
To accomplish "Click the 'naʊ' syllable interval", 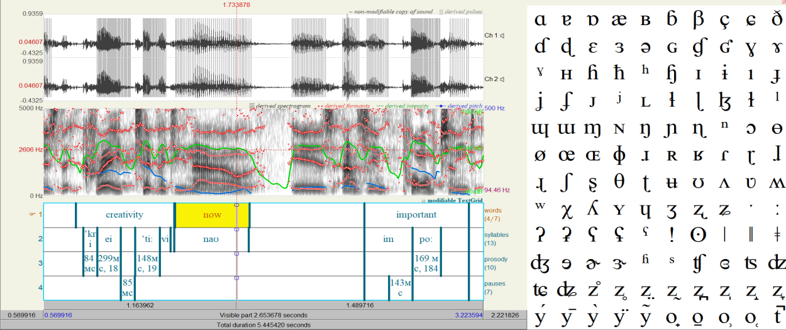I will 211,239.
